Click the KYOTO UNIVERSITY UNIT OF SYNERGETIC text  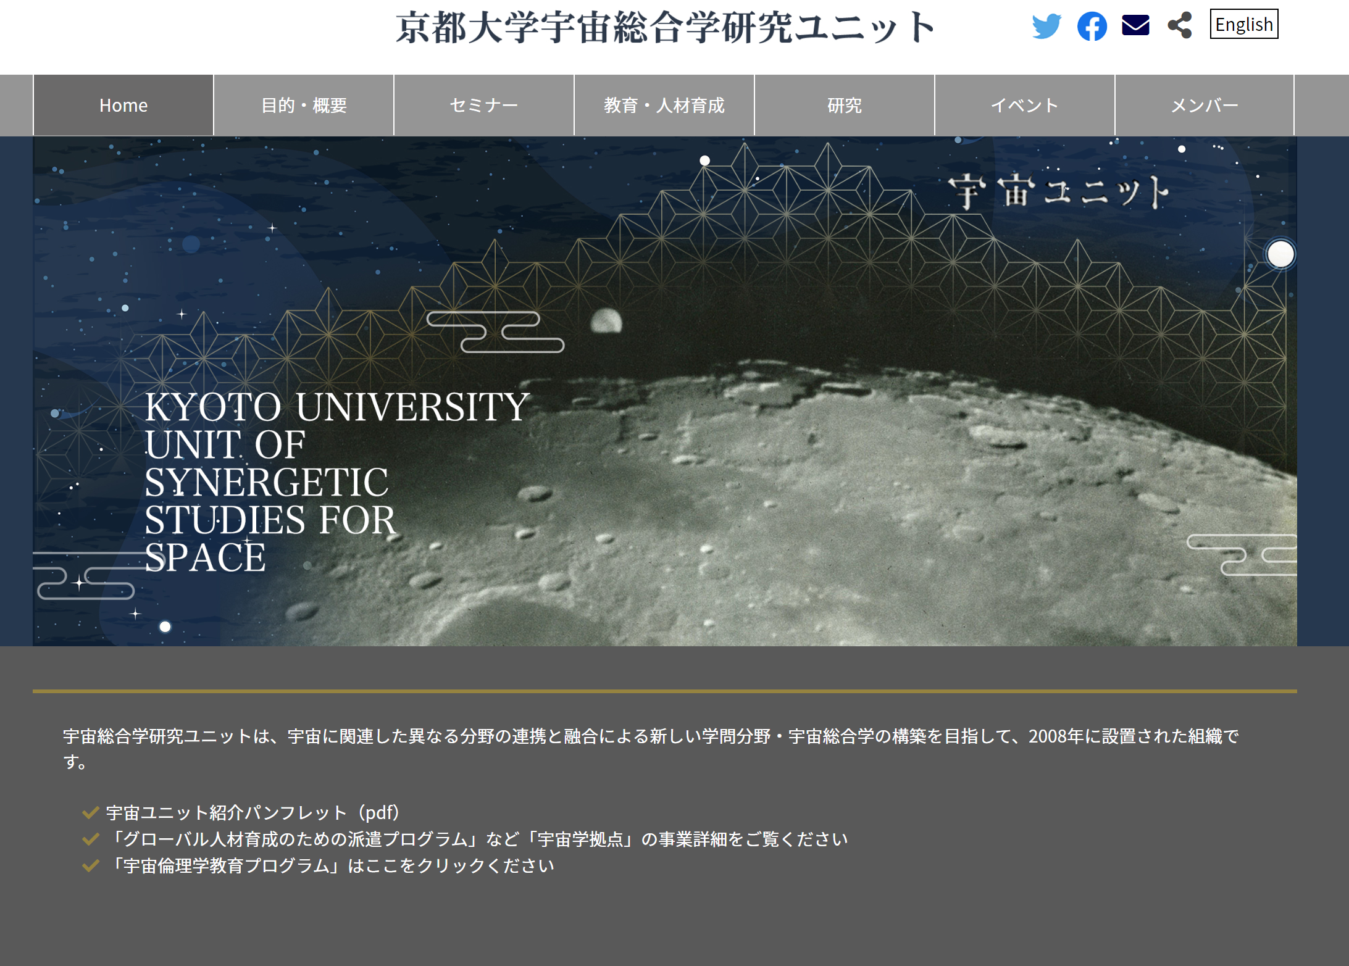coord(337,482)
